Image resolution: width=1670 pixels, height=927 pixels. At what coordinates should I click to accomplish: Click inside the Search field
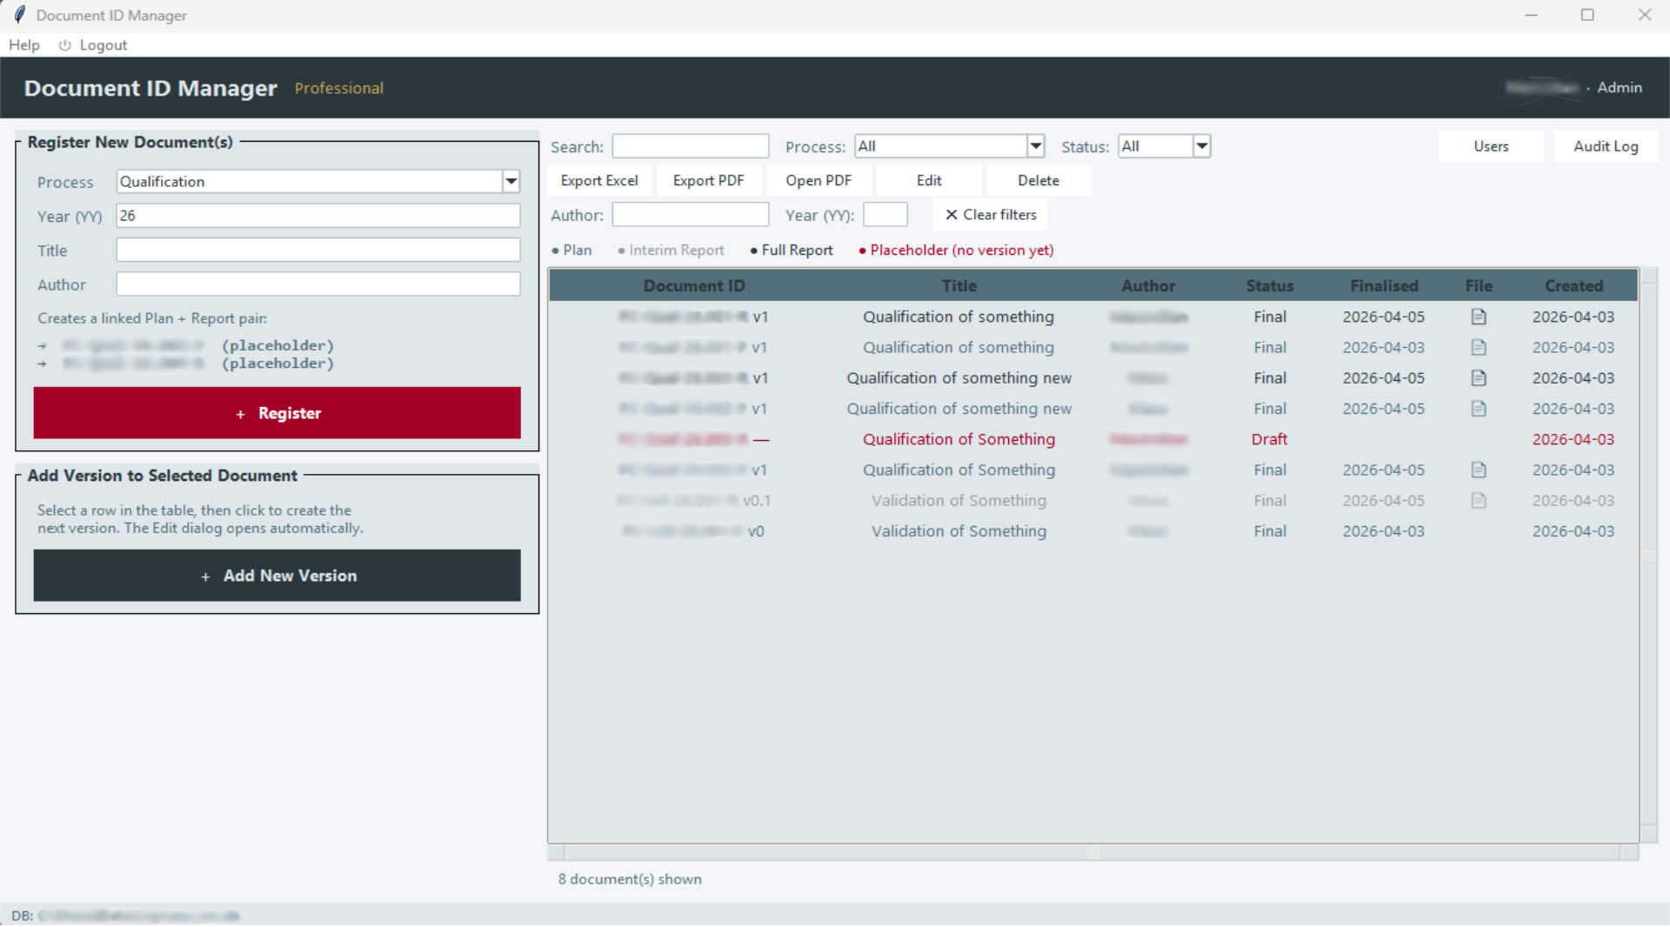click(x=690, y=145)
